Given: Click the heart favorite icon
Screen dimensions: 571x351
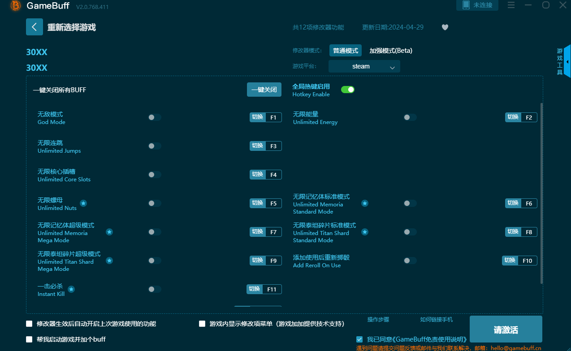Looking at the screenshot, I should tap(445, 27).
